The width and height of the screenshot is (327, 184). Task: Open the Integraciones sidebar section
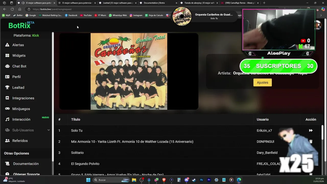pos(20,98)
